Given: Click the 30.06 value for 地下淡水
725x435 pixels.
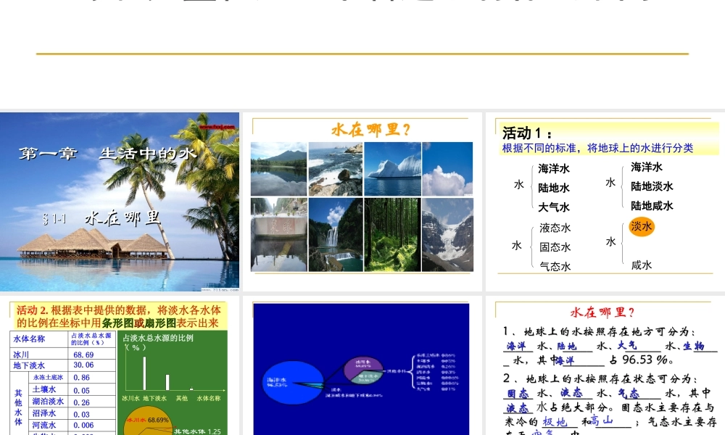Looking at the screenshot, I should pos(83,365).
